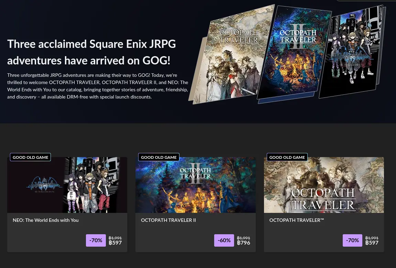396x268 pixels.
Task: Open OCTOPATH TRAVELER card image
Action: pos(324,185)
